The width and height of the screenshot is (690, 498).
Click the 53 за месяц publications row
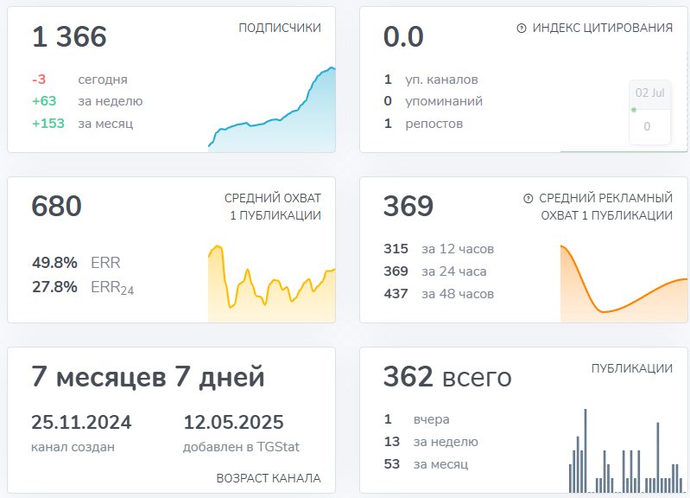[426, 464]
